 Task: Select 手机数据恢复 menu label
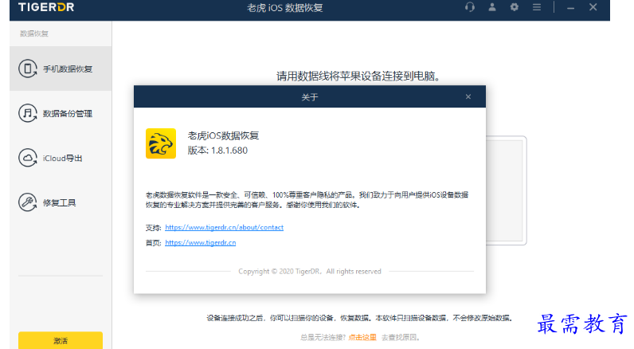pos(68,69)
